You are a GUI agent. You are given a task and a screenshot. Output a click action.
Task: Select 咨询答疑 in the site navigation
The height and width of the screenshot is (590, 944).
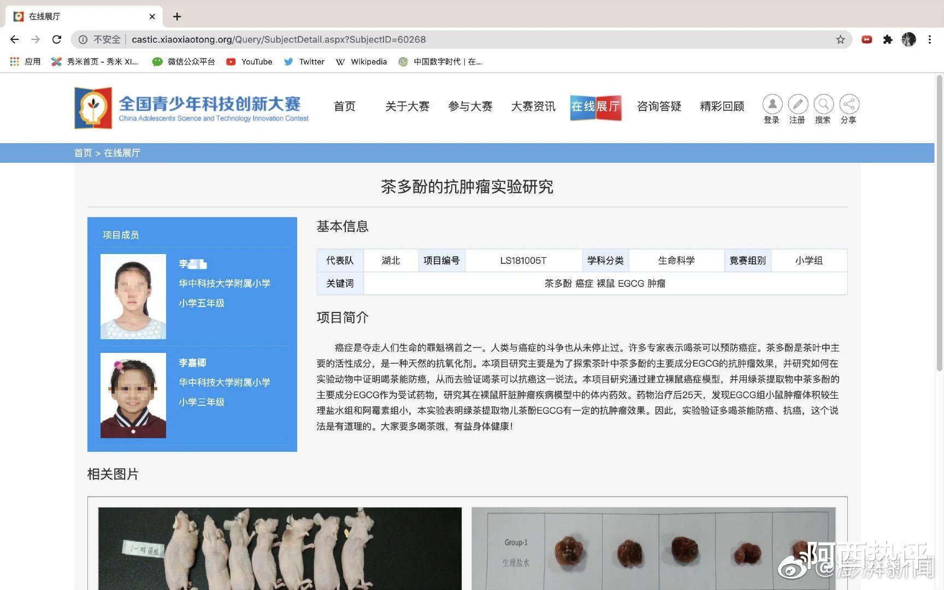pos(659,107)
